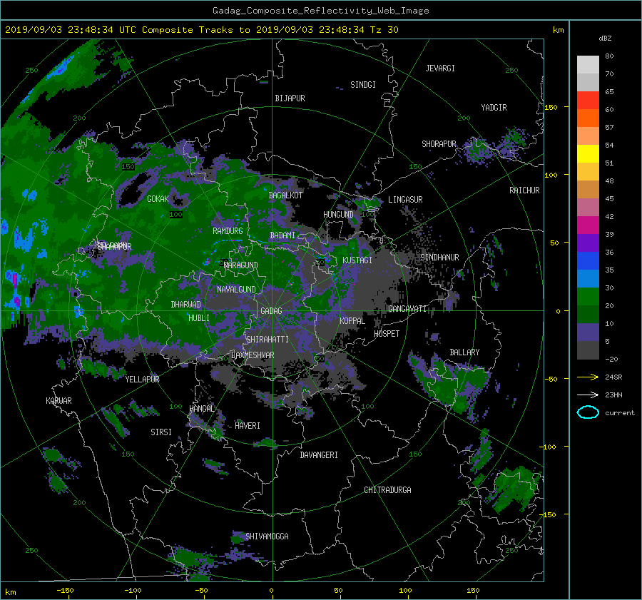Click the JEVARGI city label
This screenshot has height=600, width=642.
[x=440, y=68]
